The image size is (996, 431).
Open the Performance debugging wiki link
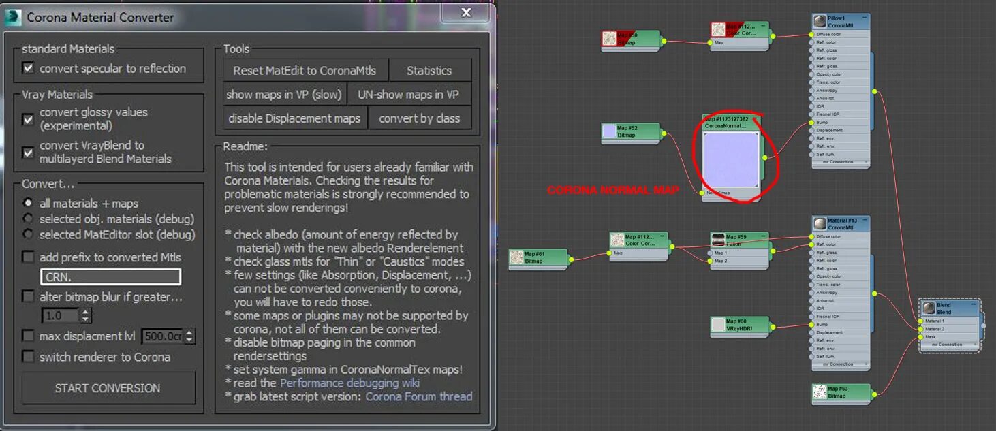349,383
